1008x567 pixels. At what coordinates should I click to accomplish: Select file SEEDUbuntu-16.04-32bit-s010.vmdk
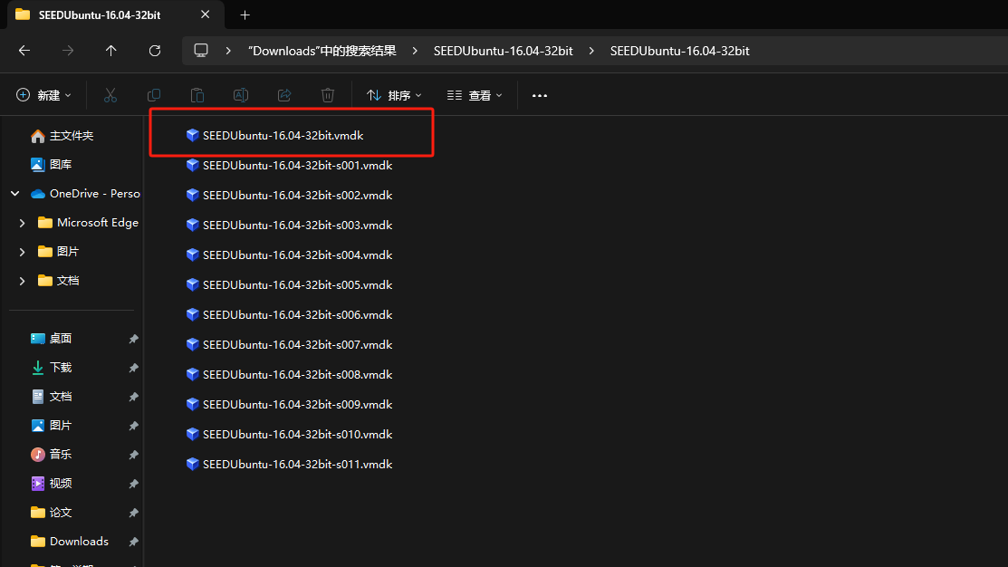pos(297,435)
